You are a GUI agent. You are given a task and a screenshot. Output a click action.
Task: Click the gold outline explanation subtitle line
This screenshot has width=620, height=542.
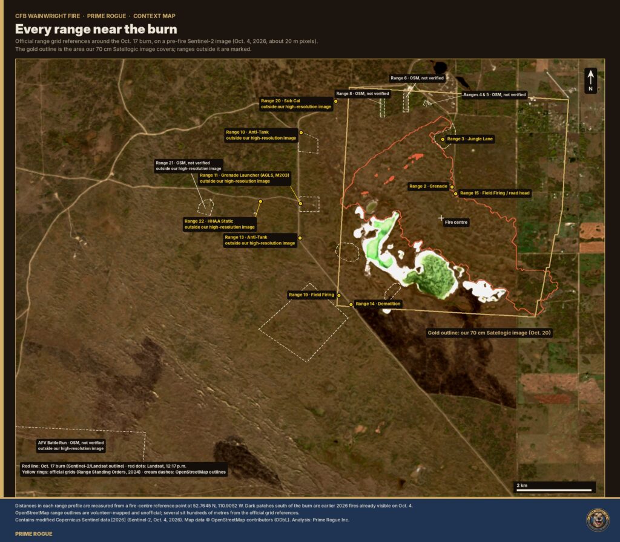tap(133, 49)
